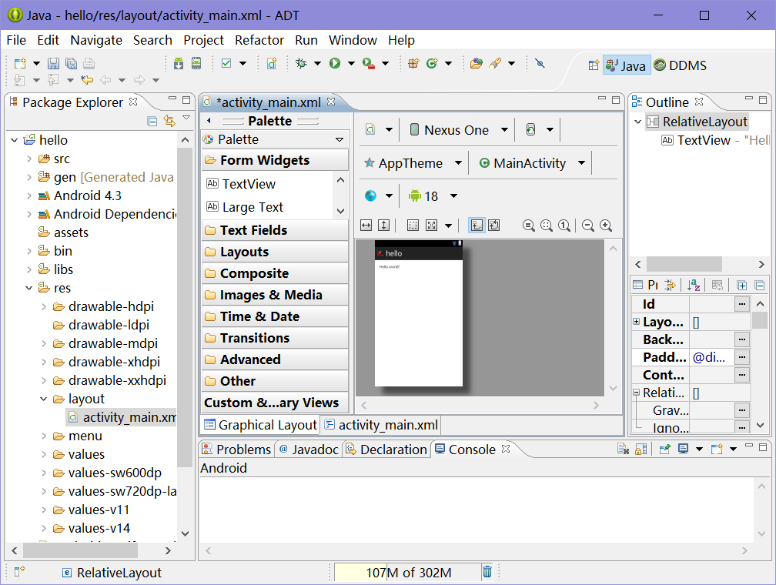Image resolution: width=776 pixels, height=585 pixels.
Task: Click the Clear Console icon
Action: pyautogui.click(x=623, y=449)
